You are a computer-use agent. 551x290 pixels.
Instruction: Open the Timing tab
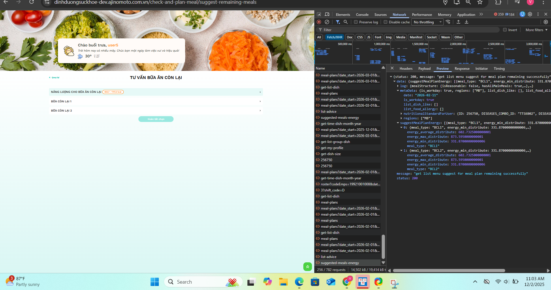point(499,68)
